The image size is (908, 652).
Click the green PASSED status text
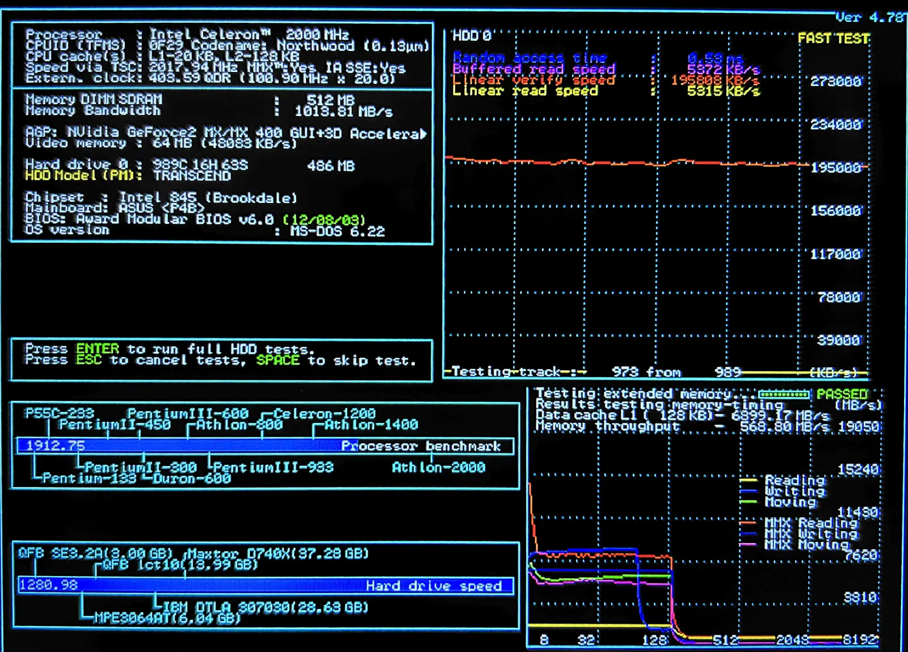tap(842, 394)
